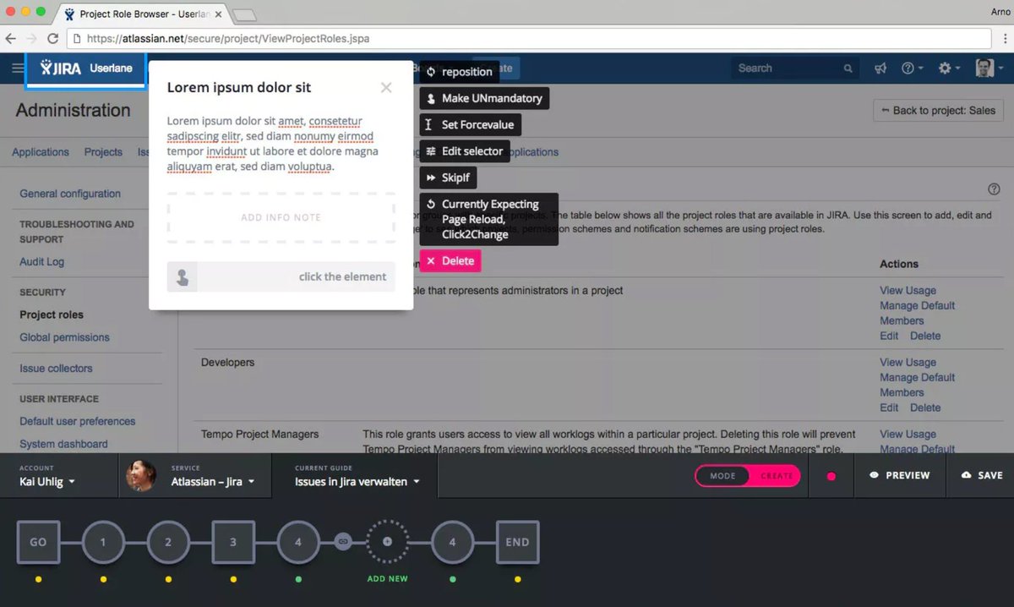The width and height of the screenshot is (1014, 607).
Task: Click Manage Default Members for Developers
Action: click(x=918, y=385)
